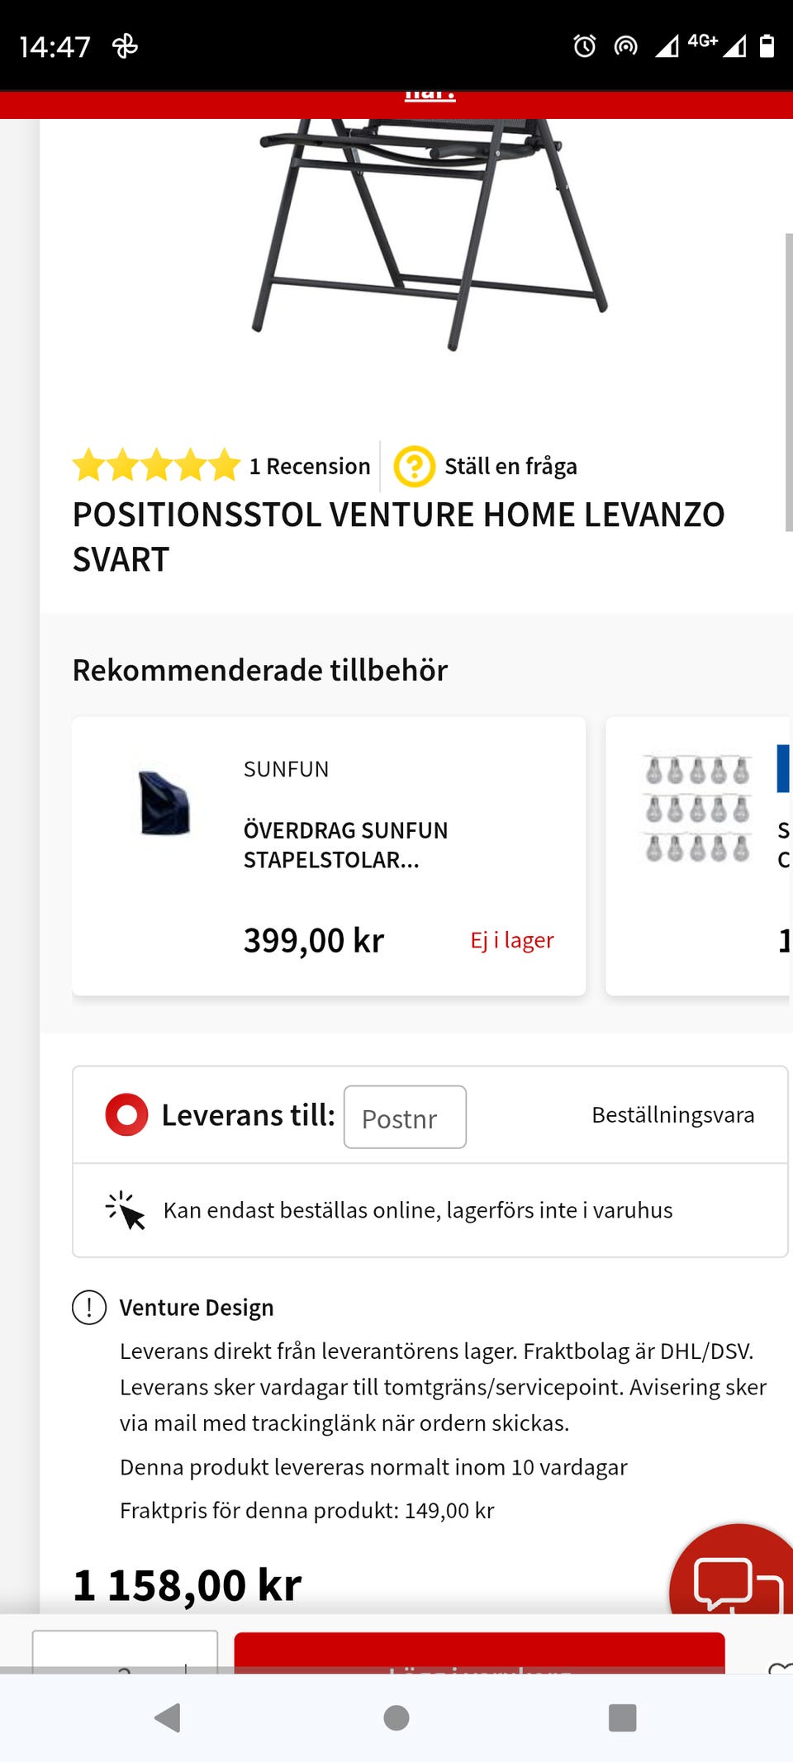Tap the red add-to-cart button

(x=479, y=1652)
